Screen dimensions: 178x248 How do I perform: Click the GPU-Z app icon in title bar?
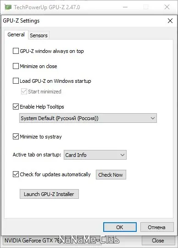(x=8, y=7)
